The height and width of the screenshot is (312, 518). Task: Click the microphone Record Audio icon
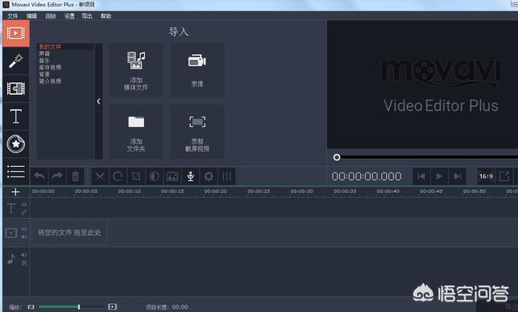pos(190,177)
